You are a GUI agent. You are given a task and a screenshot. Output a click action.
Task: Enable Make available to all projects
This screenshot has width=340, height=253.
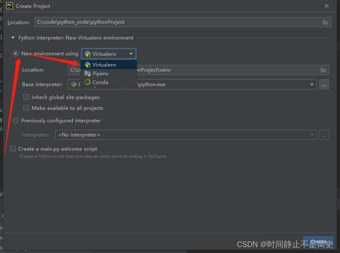pos(26,108)
